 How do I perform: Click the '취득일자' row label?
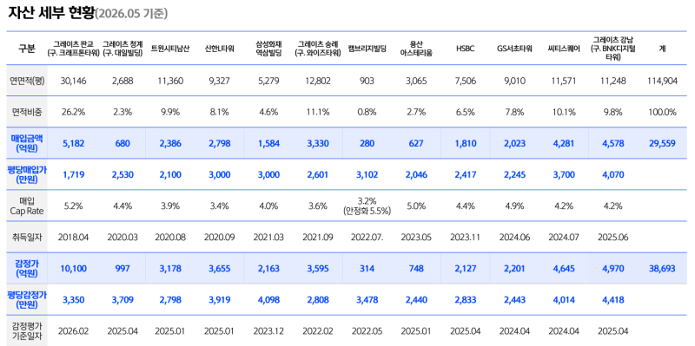point(27,237)
